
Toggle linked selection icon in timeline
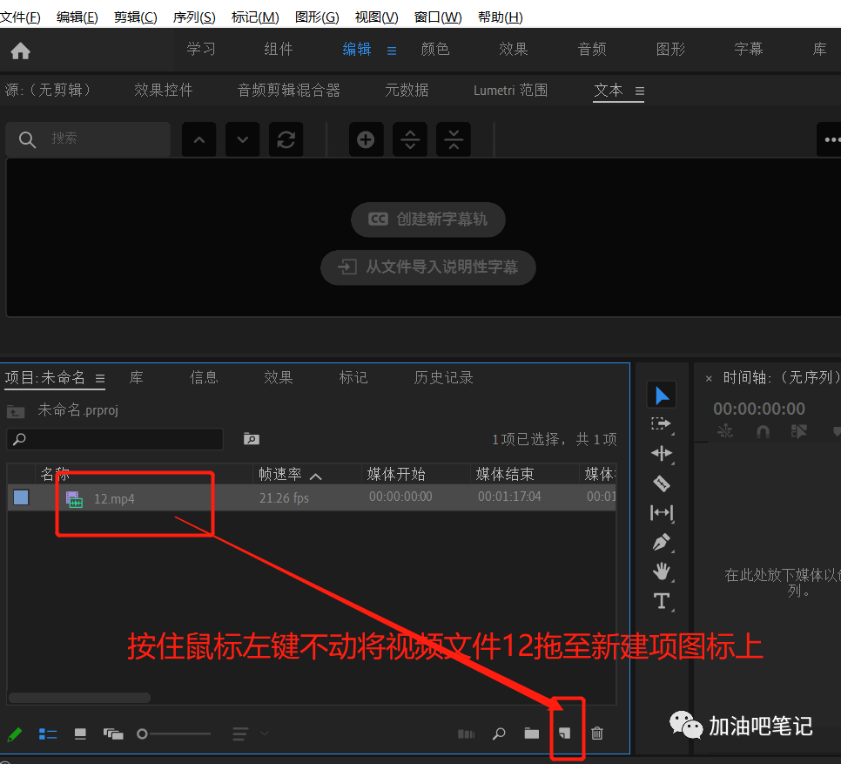798,431
